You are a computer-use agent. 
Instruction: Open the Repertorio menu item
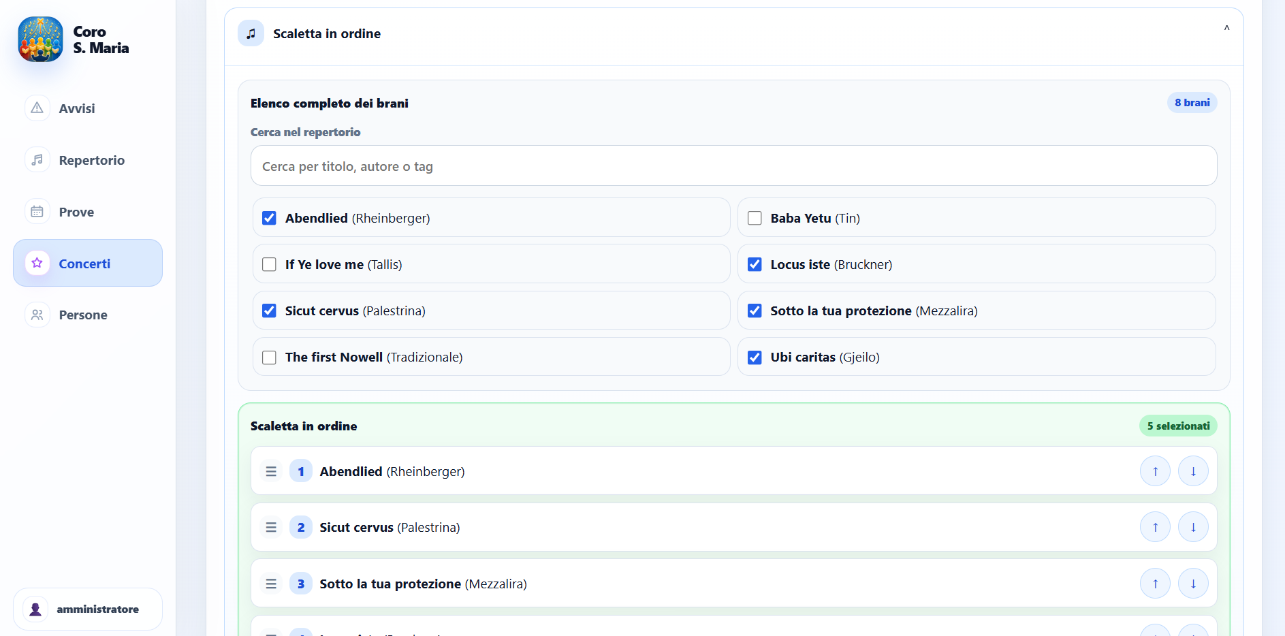coord(88,160)
